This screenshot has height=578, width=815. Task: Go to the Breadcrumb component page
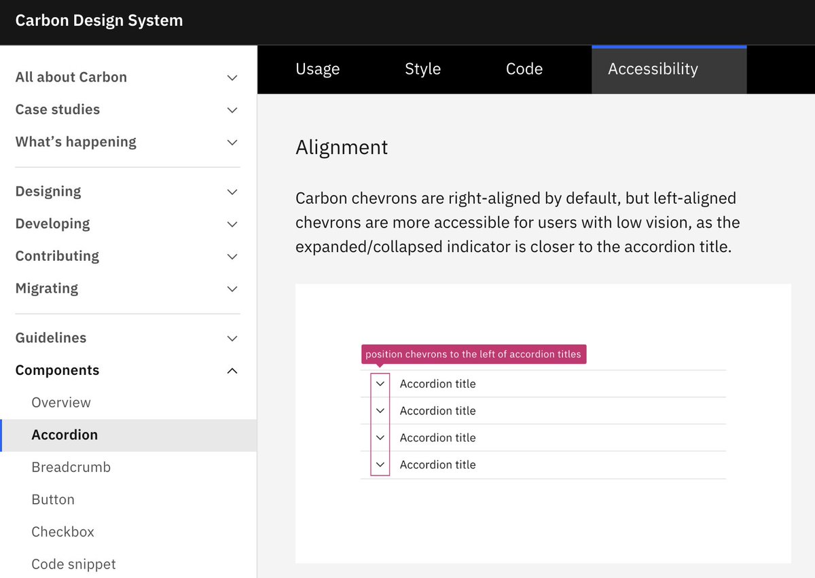71,467
